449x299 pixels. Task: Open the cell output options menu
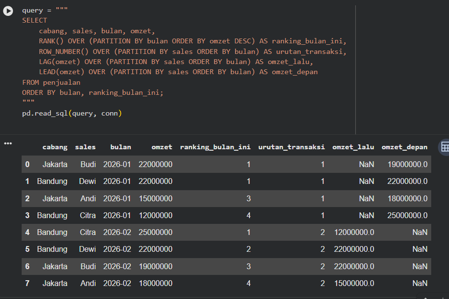(8, 143)
